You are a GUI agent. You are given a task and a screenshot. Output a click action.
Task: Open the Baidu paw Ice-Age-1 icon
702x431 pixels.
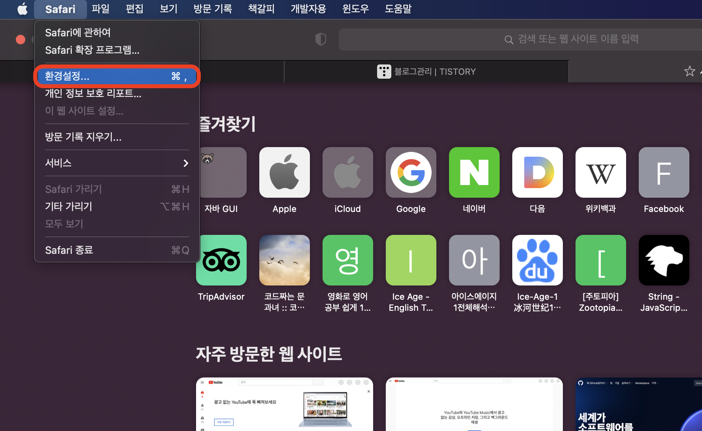538,260
